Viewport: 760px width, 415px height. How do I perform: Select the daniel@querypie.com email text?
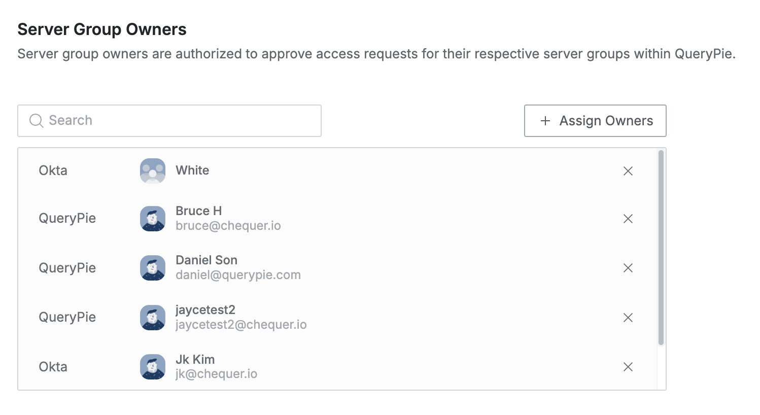coord(238,275)
